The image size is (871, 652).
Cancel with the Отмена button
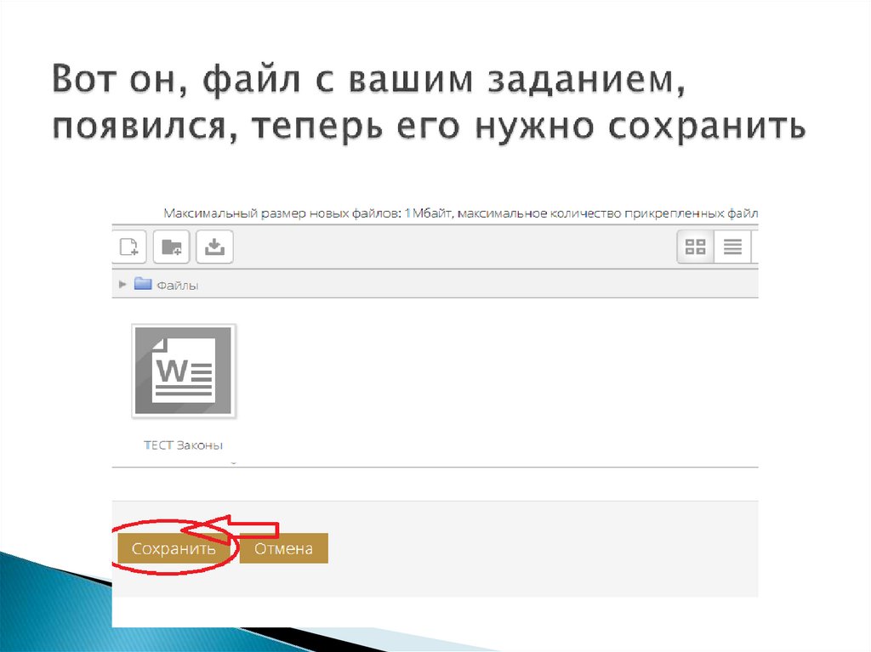284,548
